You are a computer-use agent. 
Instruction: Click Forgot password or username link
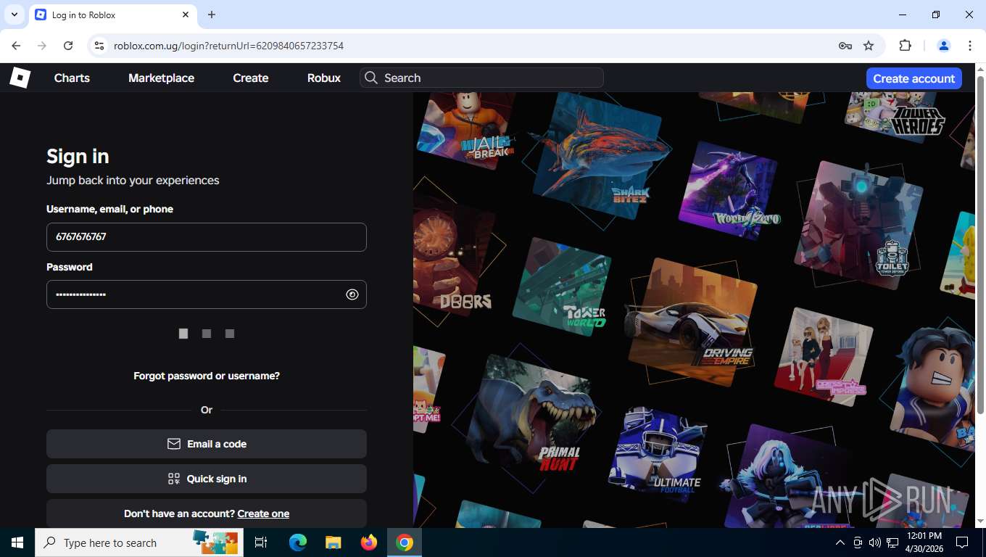click(207, 376)
